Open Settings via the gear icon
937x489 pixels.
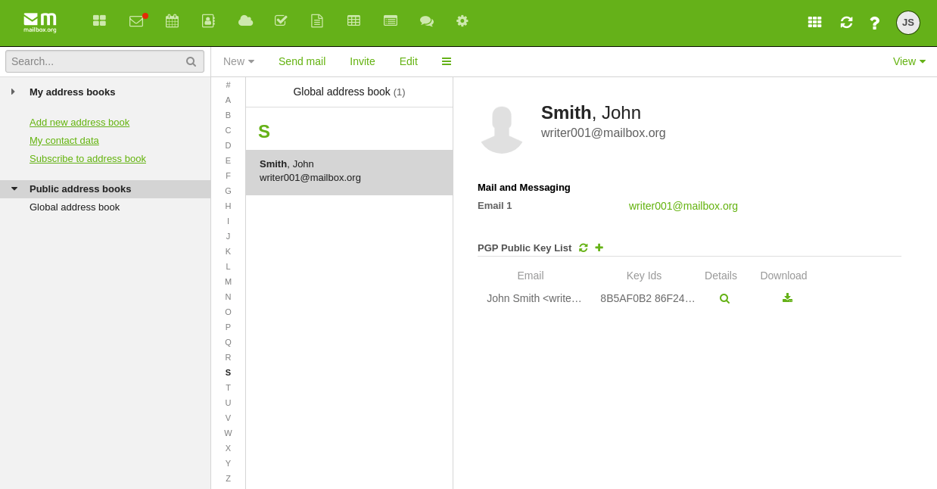tap(462, 20)
